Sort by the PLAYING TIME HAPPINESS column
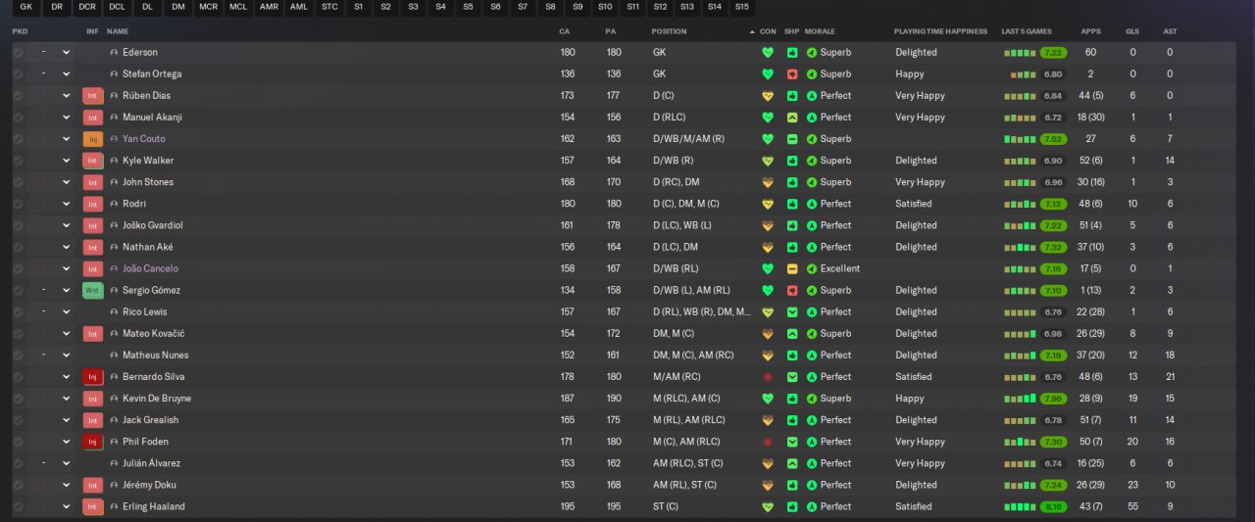This screenshot has width=1255, height=522. click(940, 31)
